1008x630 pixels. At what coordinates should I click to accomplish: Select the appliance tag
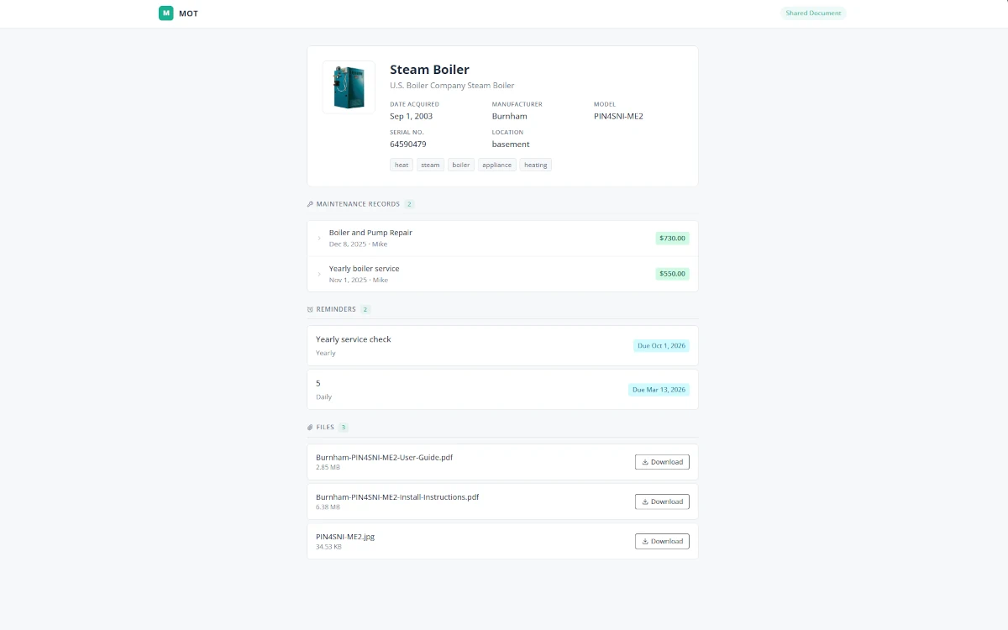(x=496, y=165)
